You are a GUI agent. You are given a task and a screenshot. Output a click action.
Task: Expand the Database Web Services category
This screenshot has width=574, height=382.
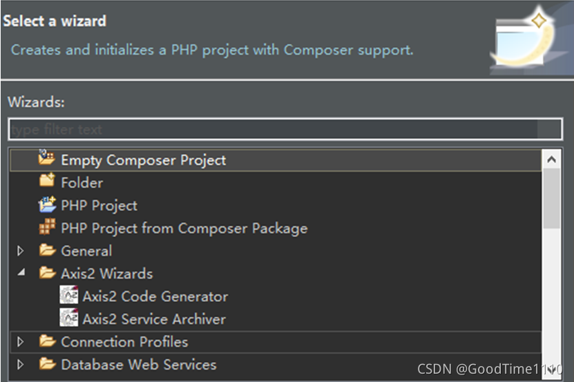tap(21, 364)
